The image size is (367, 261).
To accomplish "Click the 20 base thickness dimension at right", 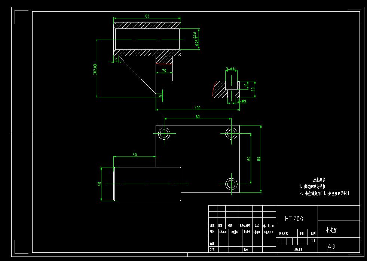I will click(253, 89).
